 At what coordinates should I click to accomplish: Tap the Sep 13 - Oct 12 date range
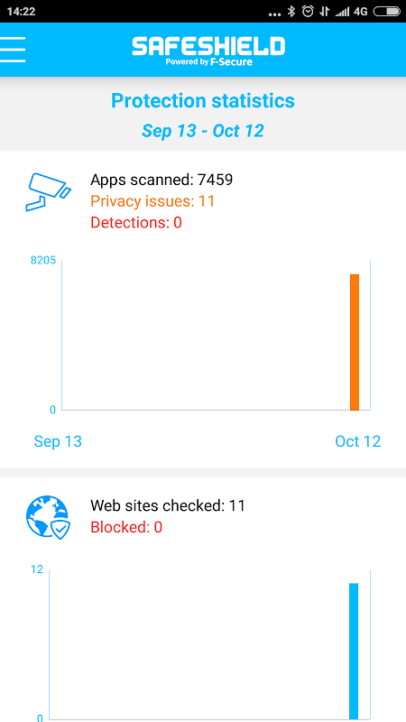tap(203, 131)
